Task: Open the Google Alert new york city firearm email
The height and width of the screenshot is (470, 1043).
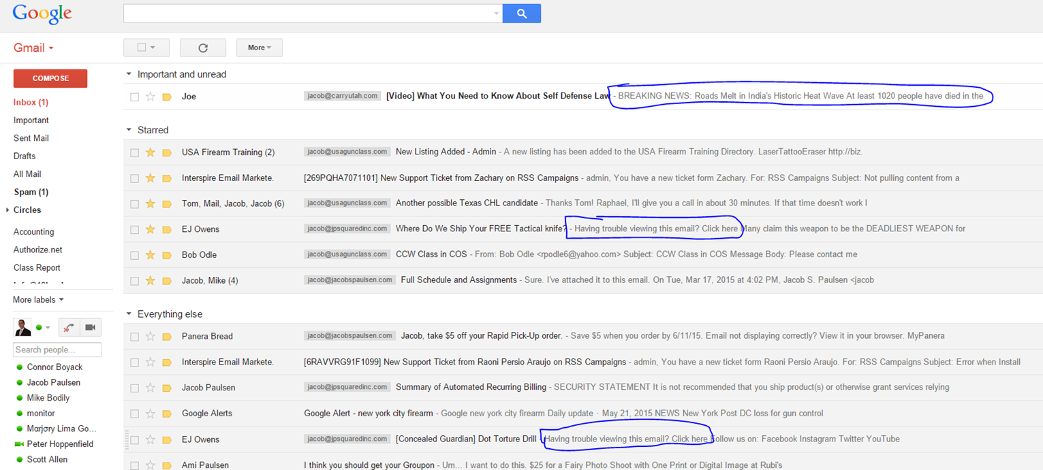Action: point(369,414)
